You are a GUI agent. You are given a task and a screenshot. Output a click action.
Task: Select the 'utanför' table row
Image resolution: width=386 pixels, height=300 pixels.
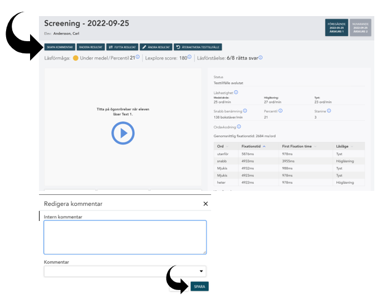pyautogui.click(x=289, y=154)
